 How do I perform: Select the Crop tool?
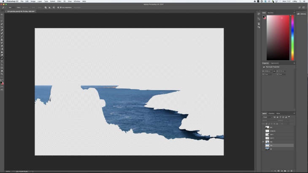point(2,27)
